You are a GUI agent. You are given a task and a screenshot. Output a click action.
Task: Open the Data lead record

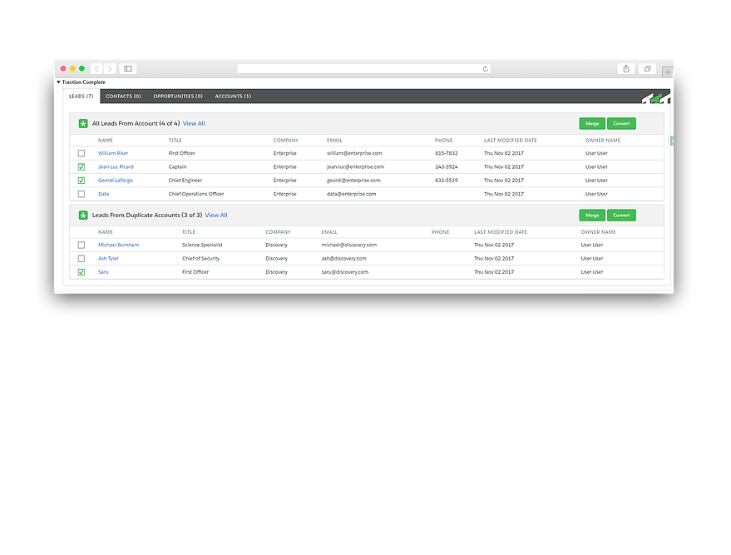pos(103,194)
